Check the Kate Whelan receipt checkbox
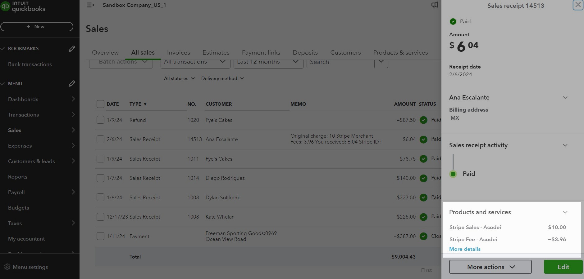 100,217
